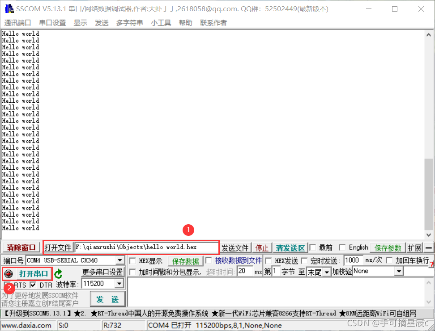Toggle the English language checkbox
Screen dimensions: 435x331
pyautogui.click(x=342, y=247)
